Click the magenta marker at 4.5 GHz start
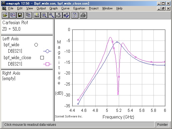 tap(78, 100)
